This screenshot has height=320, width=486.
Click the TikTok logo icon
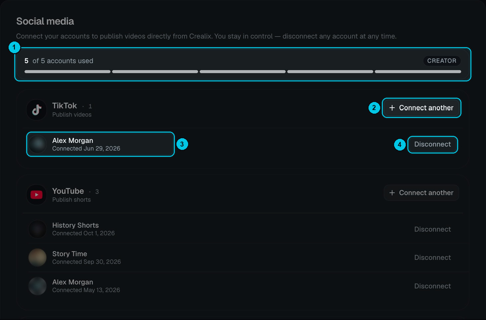point(37,110)
